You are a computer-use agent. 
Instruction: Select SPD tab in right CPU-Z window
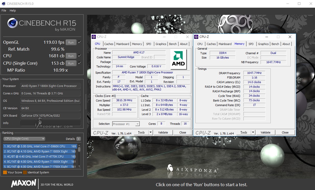[x=251, y=44]
